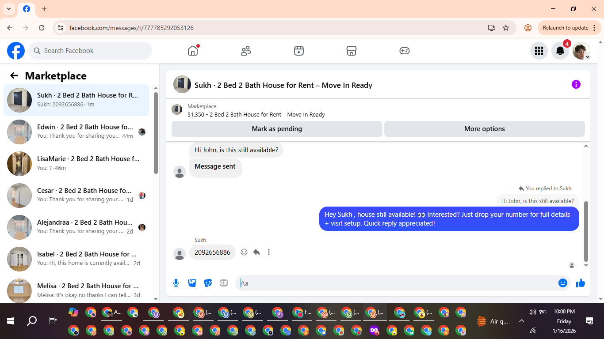Open LisaMarie conversation in the list

(x=76, y=164)
